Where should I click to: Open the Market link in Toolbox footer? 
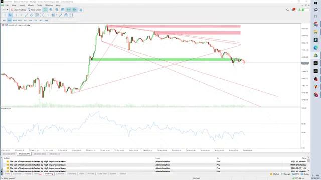274,174
